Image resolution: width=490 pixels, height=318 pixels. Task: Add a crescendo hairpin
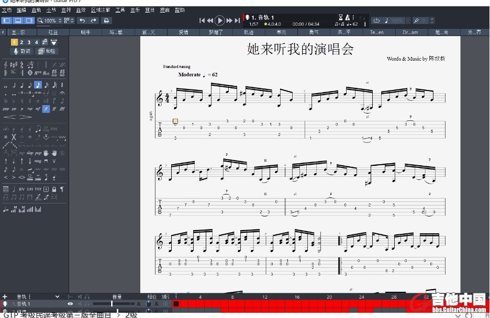coord(10,117)
